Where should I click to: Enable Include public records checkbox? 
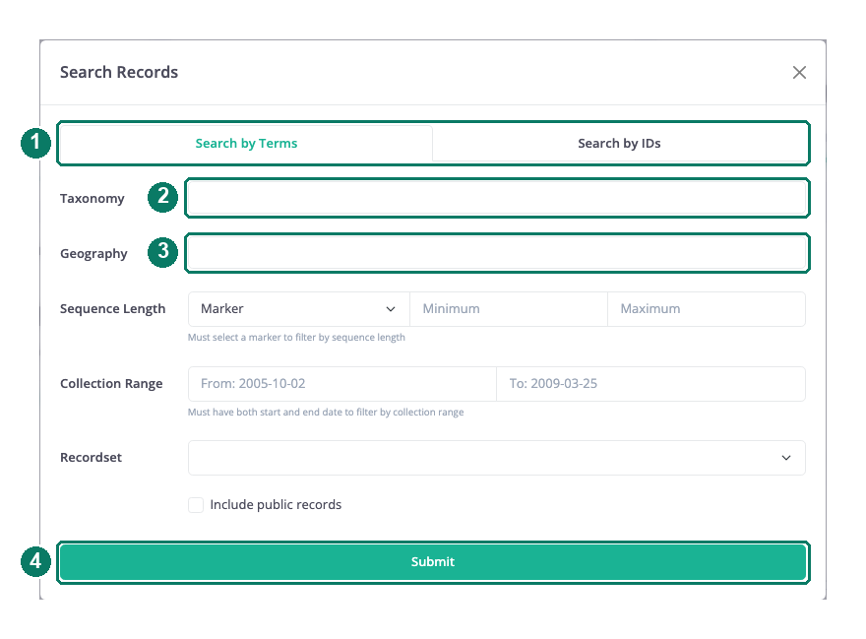(x=196, y=505)
